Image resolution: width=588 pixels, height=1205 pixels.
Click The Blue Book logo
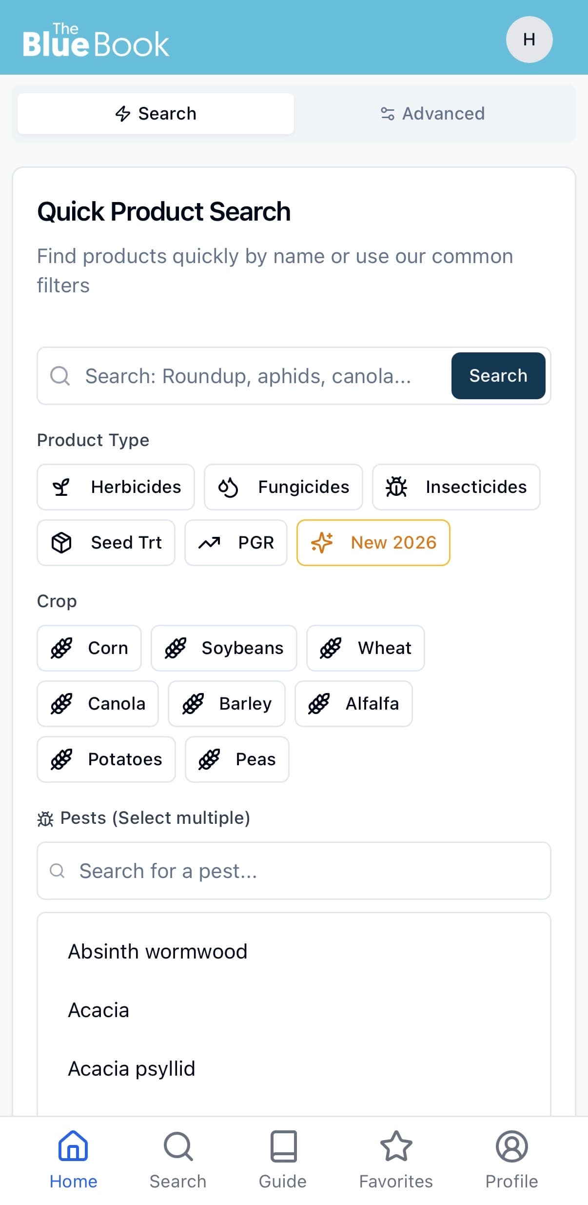96,40
